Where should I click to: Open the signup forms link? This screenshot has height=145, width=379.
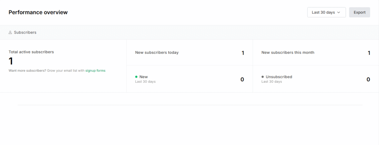tap(95, 71)
